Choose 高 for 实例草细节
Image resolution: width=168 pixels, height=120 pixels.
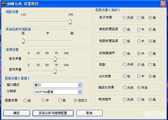(x=150, y=53)
